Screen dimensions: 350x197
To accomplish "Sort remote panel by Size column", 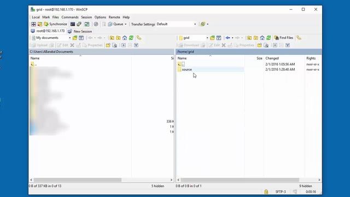I will coord(254,59).
